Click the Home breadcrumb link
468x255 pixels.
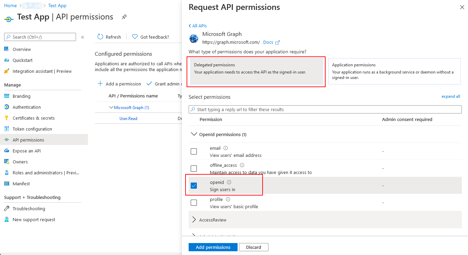pyautogui.click(x=10, y=5)
